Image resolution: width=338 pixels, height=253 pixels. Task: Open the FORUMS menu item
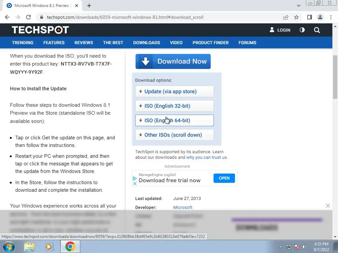(x=247, y=42)
